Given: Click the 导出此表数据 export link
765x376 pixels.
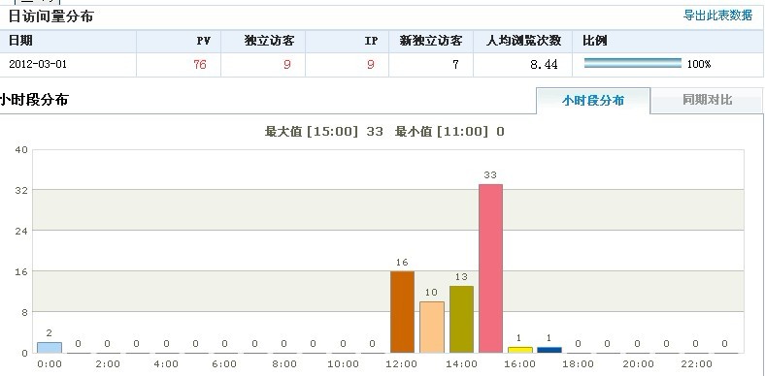Looking at the screenshot, I should (x=717, y=16).
